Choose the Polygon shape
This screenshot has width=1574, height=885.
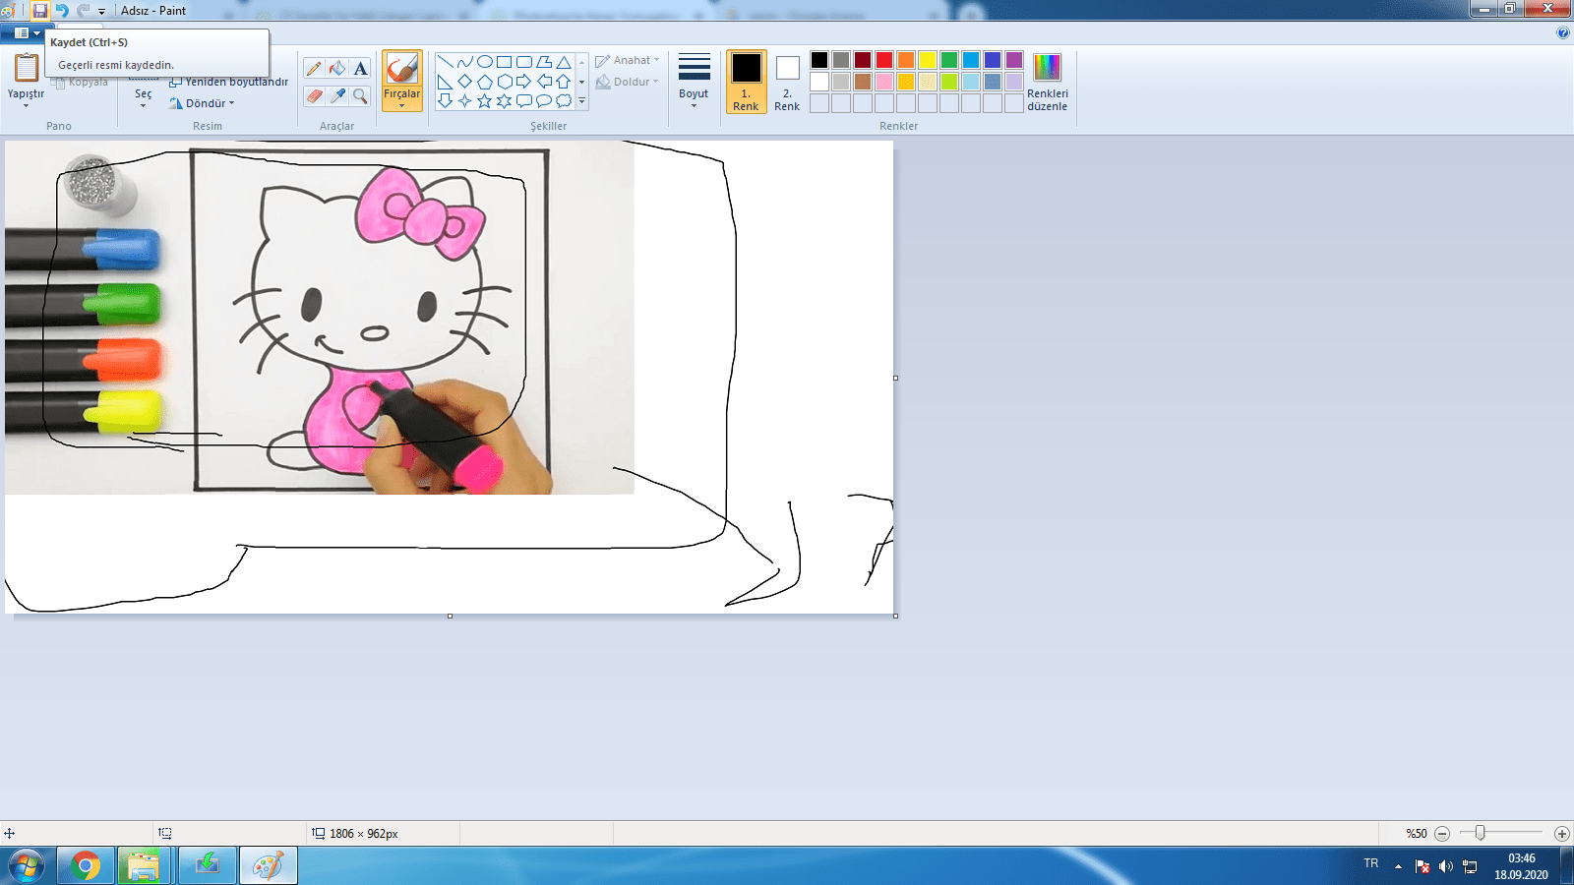point(544,62)
